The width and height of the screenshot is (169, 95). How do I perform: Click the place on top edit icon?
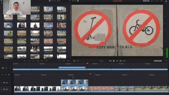pos(42,61)
